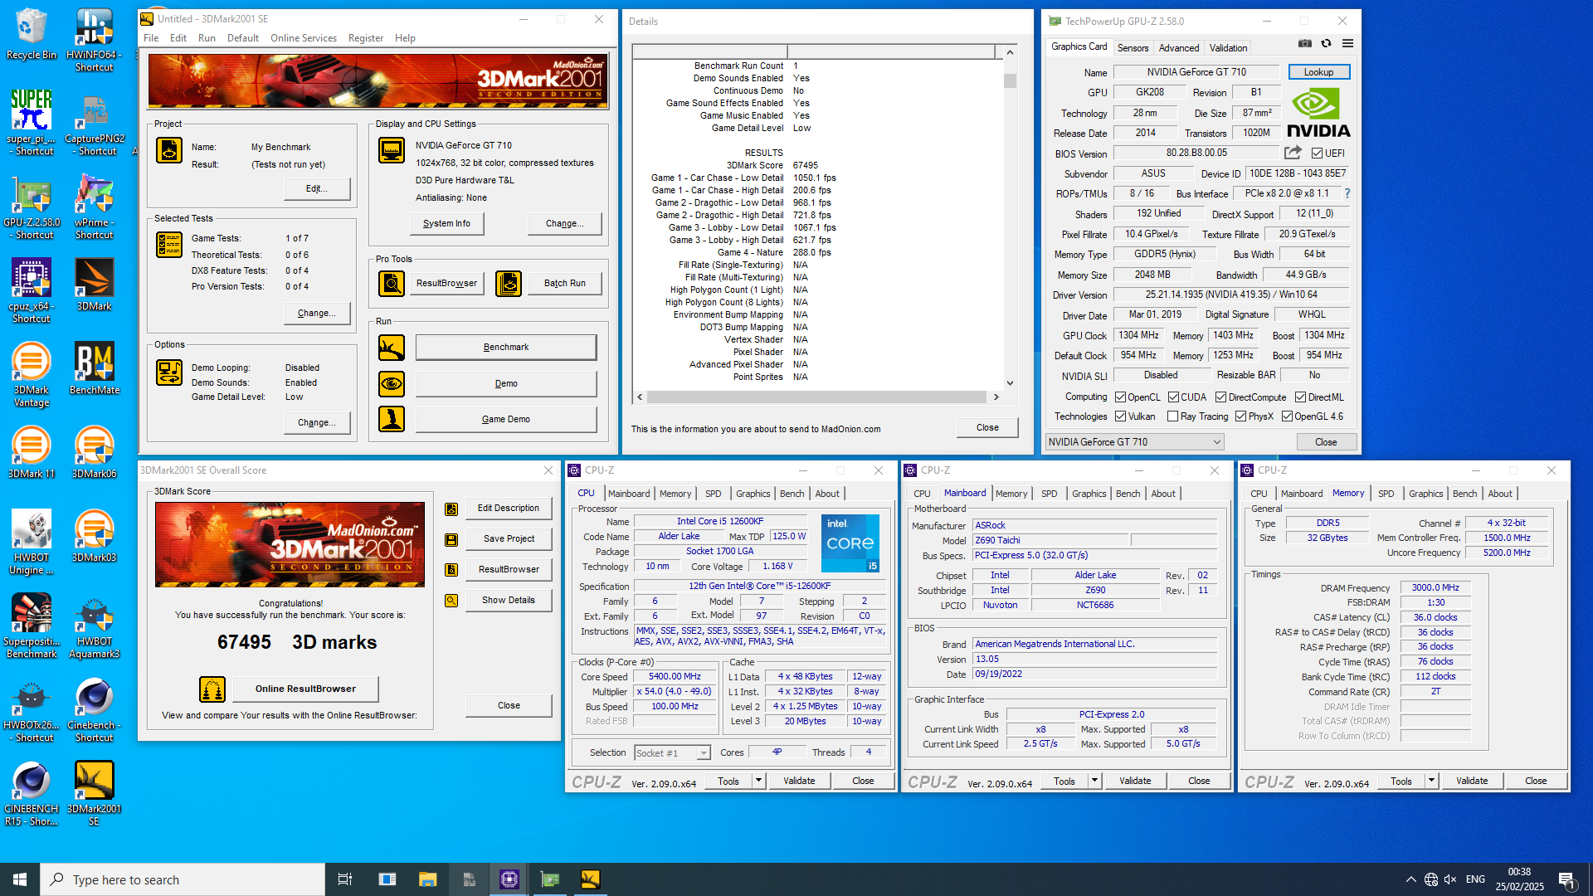This screenshot has width=1593, height=896.
Task: Open the 3DMark2001 SE desktop icon
Action: click(94, 793)
